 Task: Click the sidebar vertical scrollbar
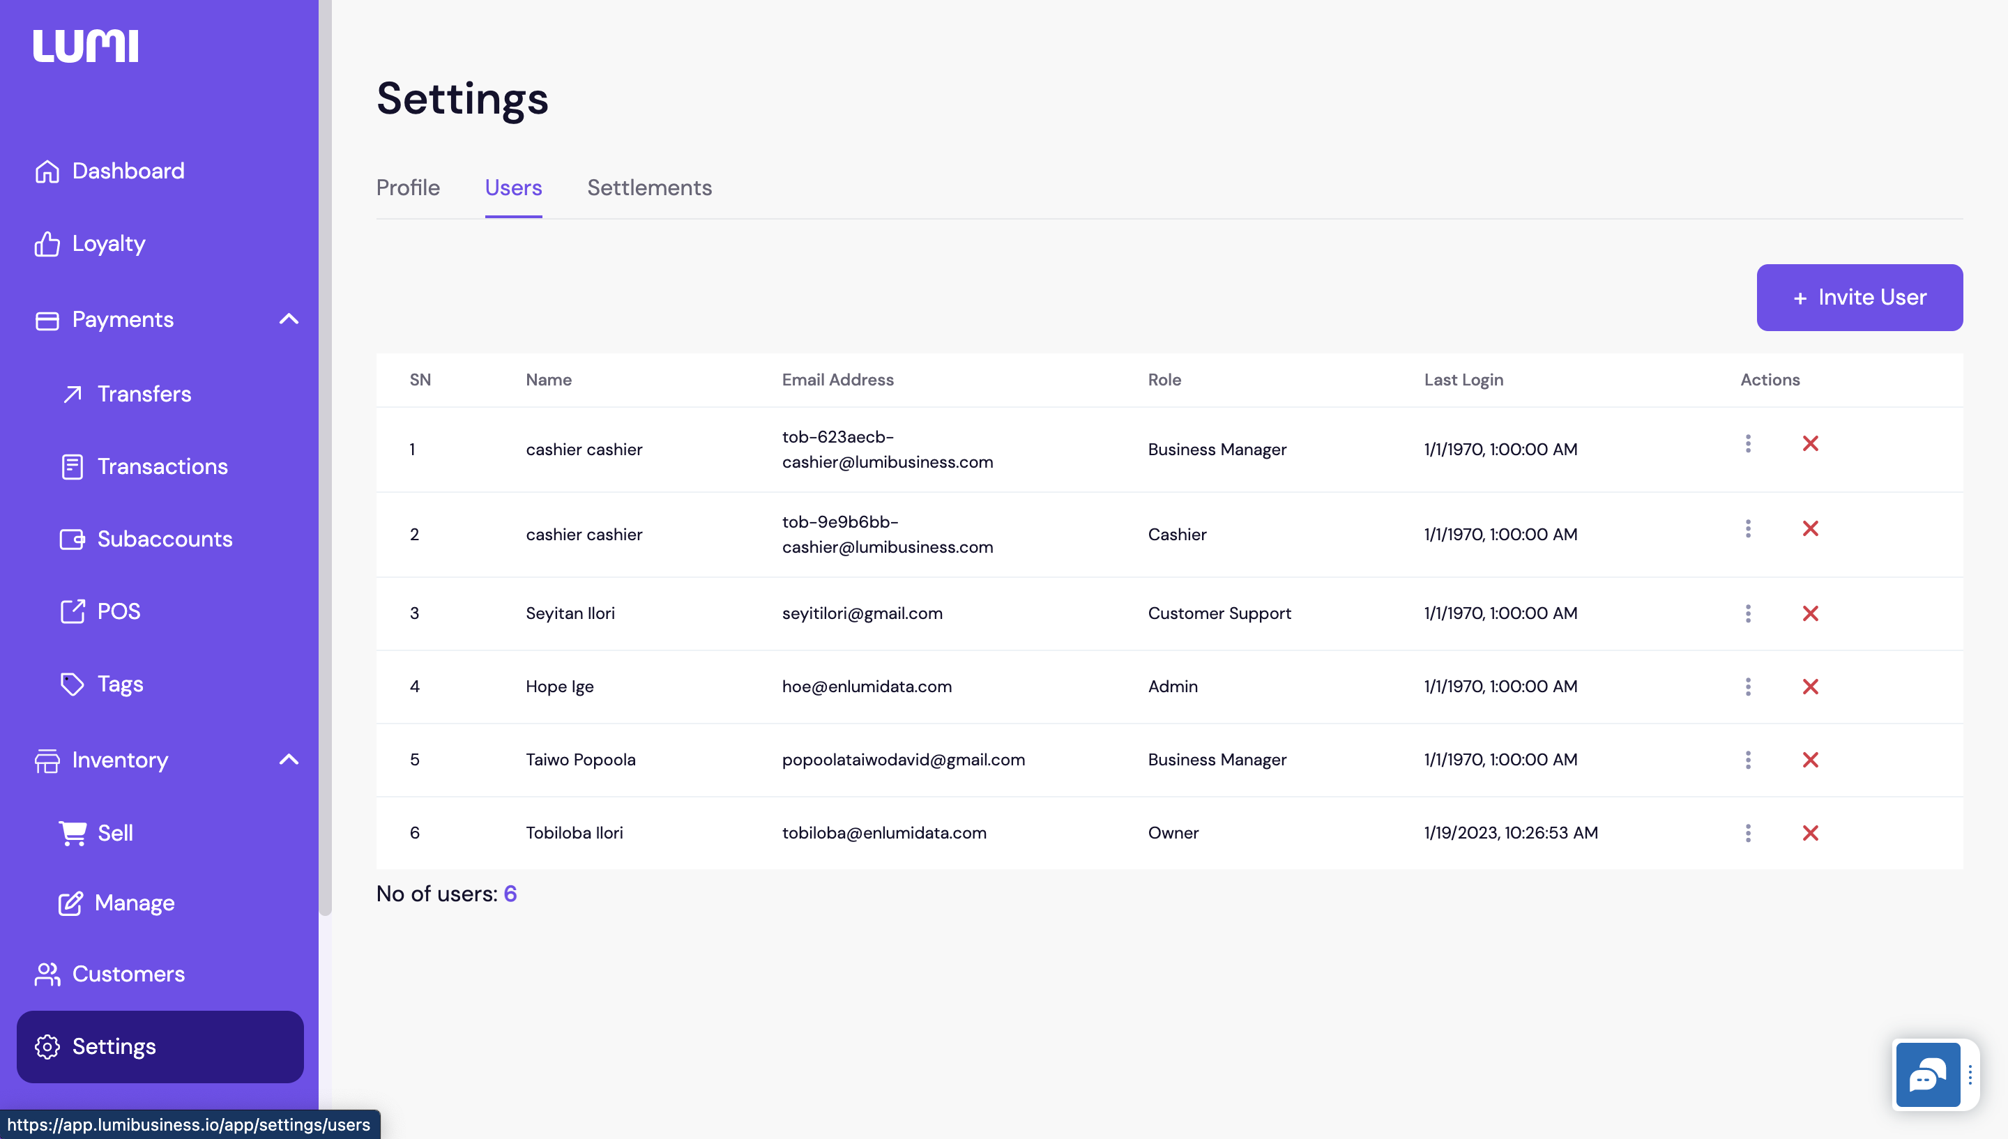tap(326, 469)
